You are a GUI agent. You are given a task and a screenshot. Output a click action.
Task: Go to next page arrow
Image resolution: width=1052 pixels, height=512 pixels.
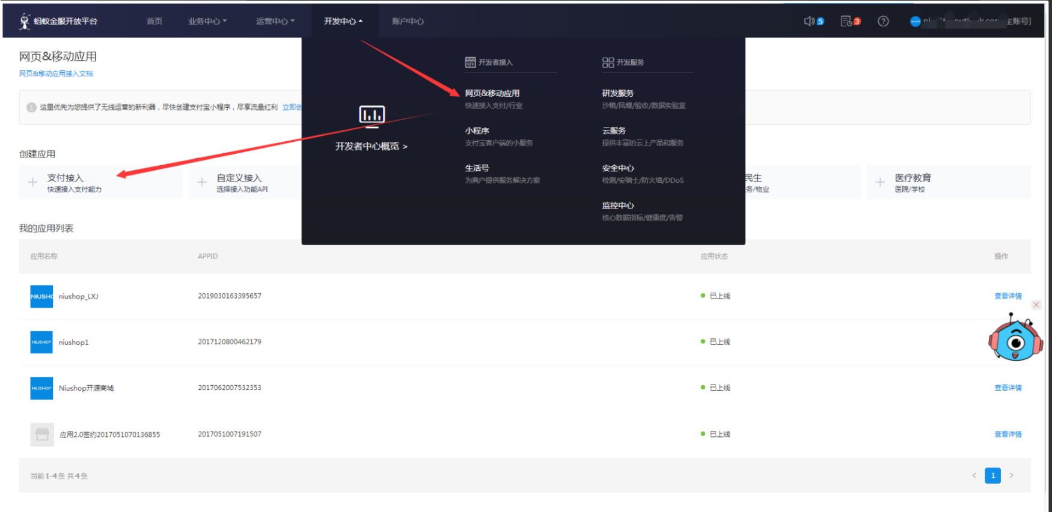point(1012,475)
